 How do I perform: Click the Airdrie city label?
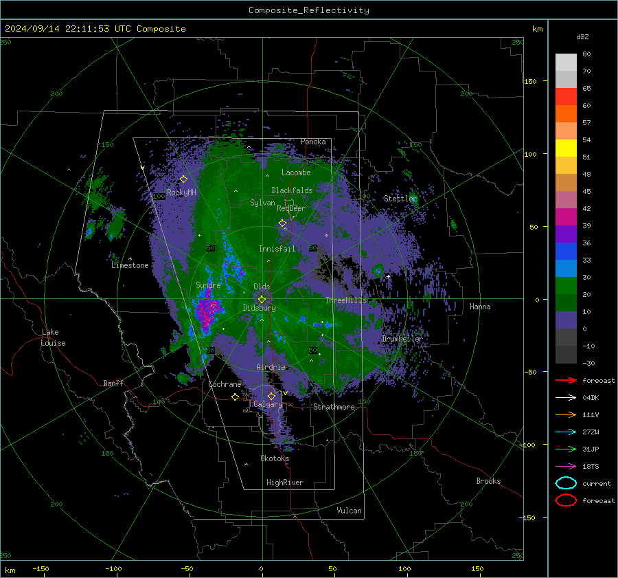(271, 367)
